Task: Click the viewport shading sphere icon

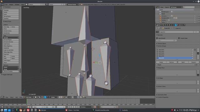Action: click(36, 97)
